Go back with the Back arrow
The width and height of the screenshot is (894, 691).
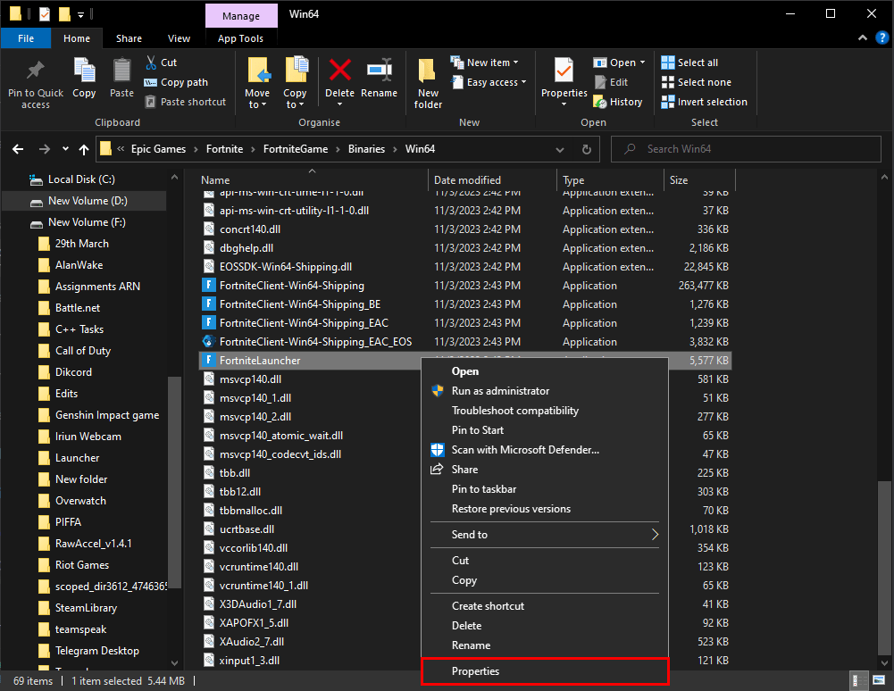18,149
